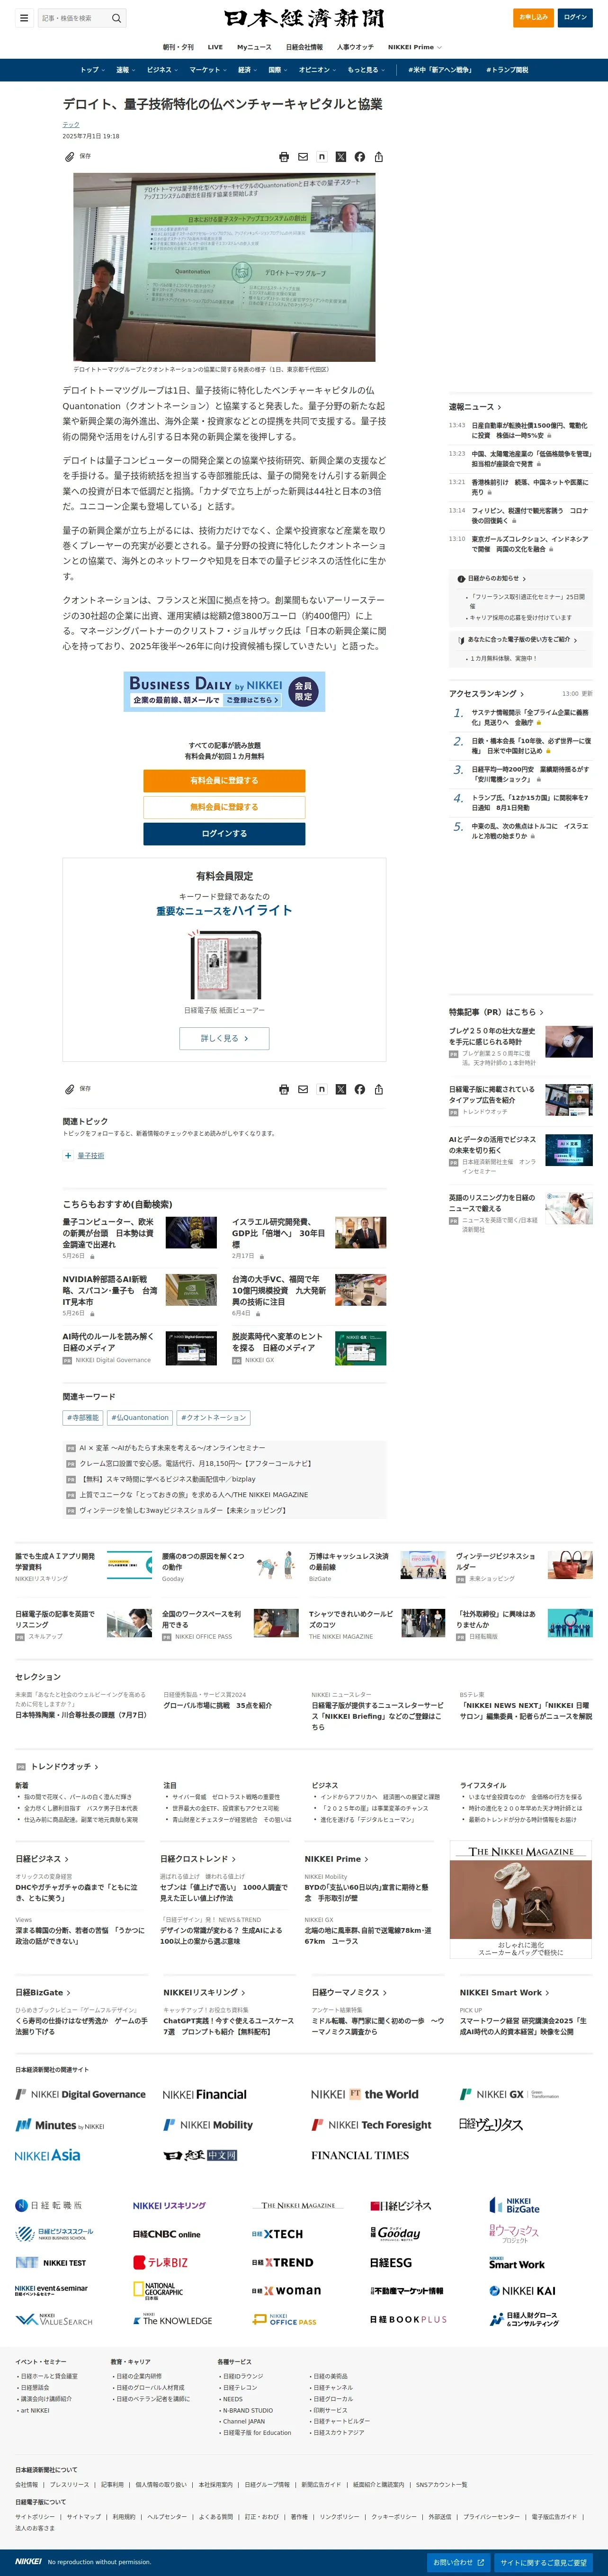Expand the もっと見る navigation dropdown

366,70
